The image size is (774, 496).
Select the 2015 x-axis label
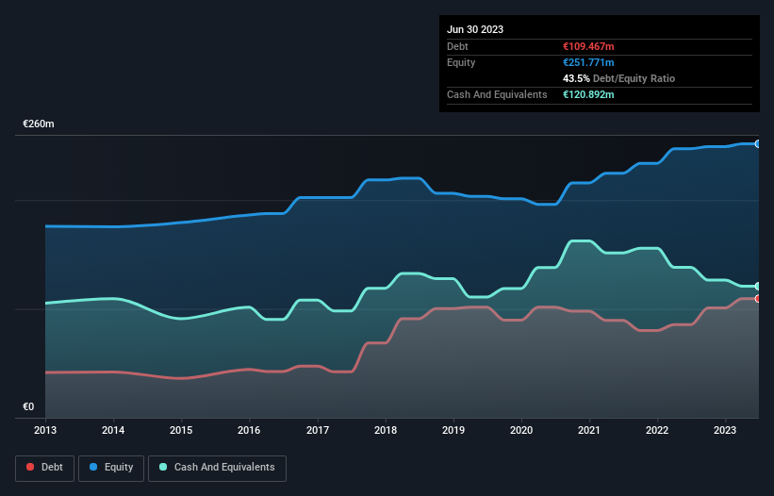pyautogui.click(x=181, y=430)
